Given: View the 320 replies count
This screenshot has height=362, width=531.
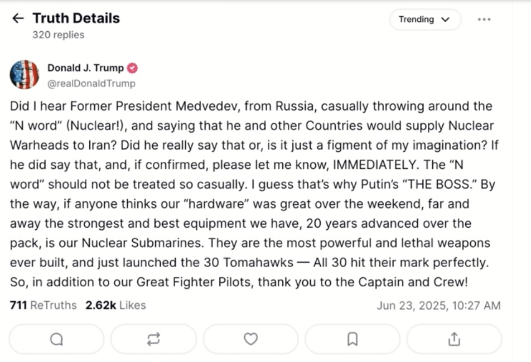Looking at the screenshot, I should tap(59, 35).
